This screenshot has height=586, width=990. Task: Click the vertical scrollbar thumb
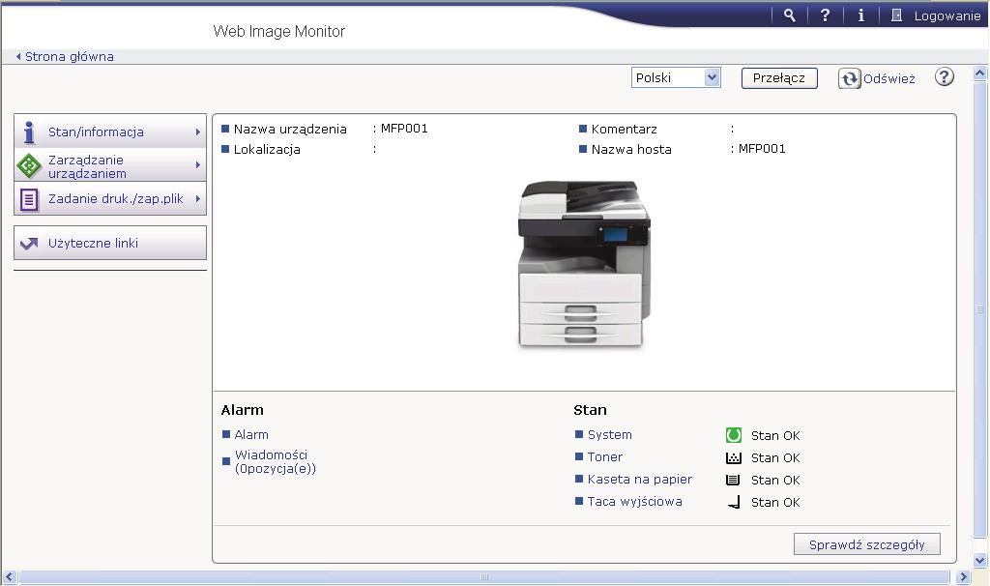click(x=980, y=309)
